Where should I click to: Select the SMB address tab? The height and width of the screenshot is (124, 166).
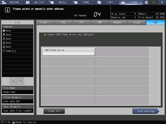(x=100, y=22)
